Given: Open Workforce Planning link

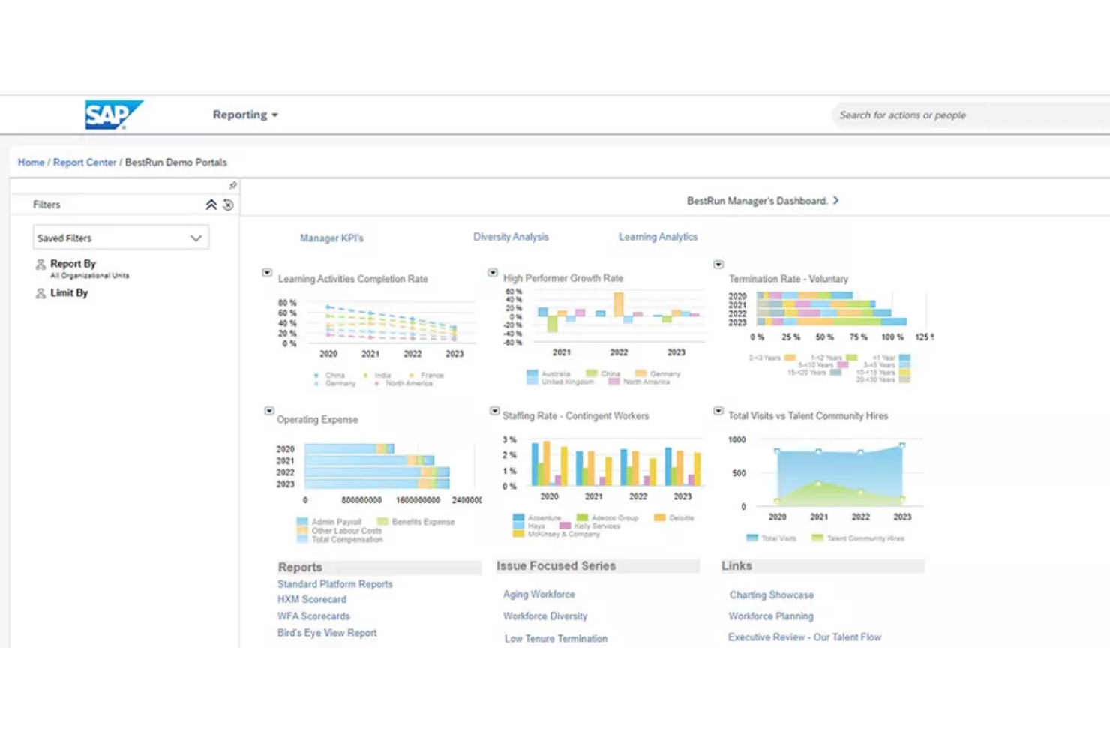Looking at the screenshot, I should point(771,616).
